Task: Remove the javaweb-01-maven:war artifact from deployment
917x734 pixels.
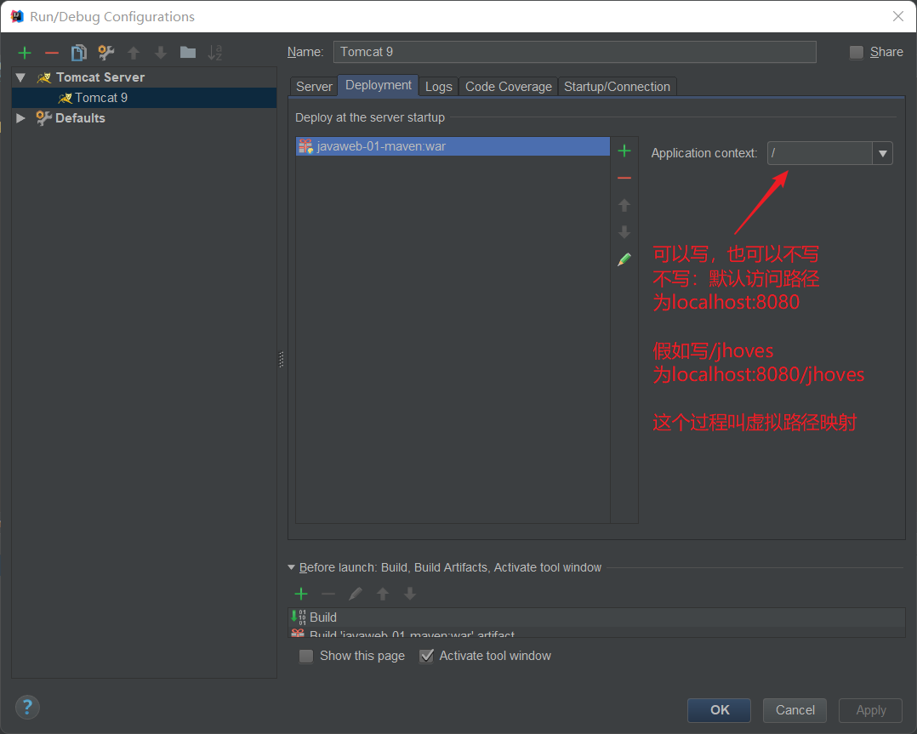Action: point(624,178)
